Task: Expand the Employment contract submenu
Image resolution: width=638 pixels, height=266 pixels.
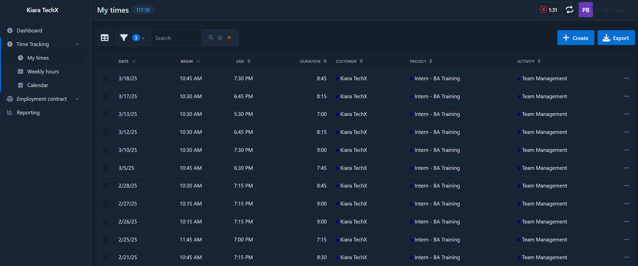Action: click(x=77, y=99)
